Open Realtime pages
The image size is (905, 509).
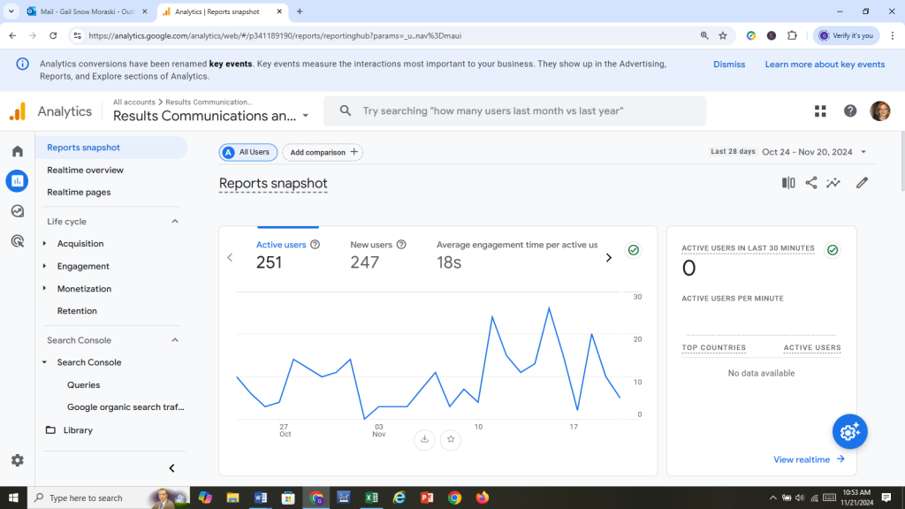pos(79,192)
